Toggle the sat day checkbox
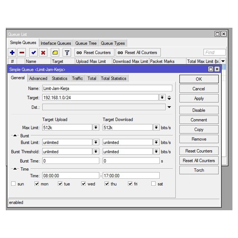Viewport: 238px width, 238px height. coord(153,184)
